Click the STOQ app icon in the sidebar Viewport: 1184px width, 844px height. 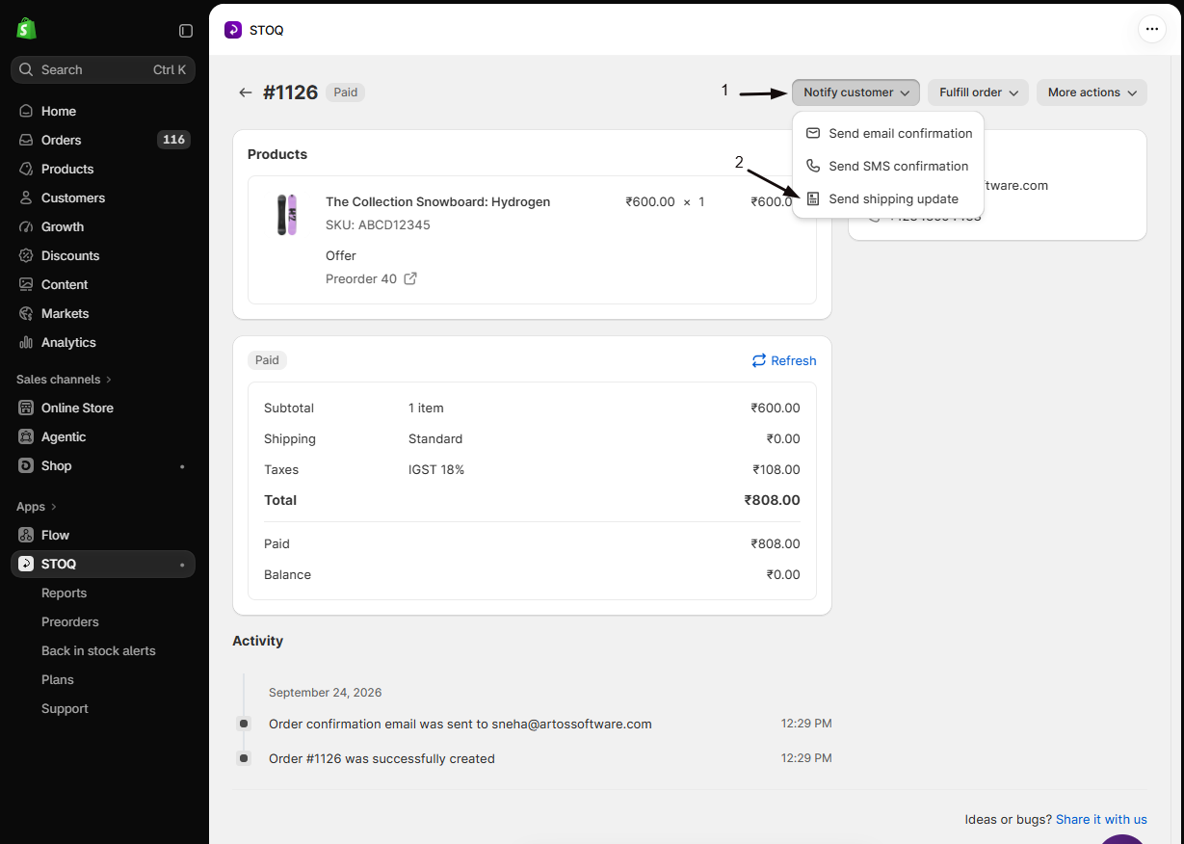(26, 564)
